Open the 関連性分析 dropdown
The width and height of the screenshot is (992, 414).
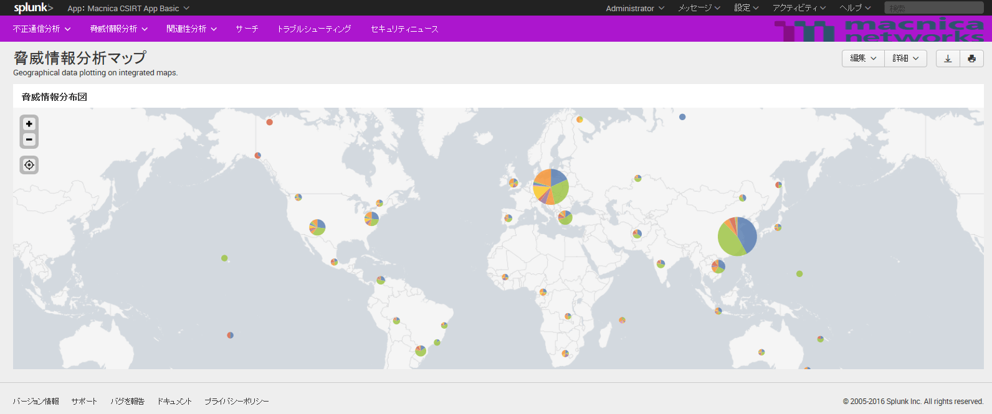tap(191, 29)
